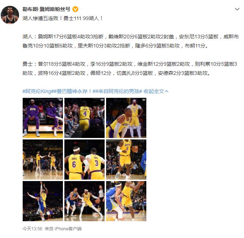Click the orange verified badge icon
244x238 pixels.
point(75,9)
